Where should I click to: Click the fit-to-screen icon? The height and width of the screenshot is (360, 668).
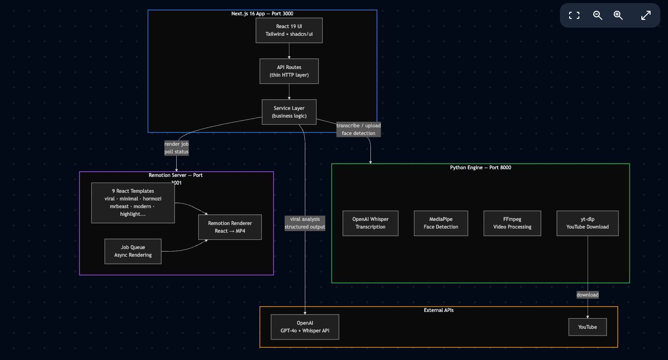(574, 15)
